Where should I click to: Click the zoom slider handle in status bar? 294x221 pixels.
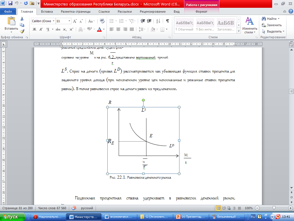[x=274, y=208]
